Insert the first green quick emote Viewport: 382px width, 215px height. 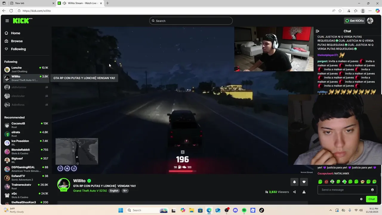(x=320, y=182)
